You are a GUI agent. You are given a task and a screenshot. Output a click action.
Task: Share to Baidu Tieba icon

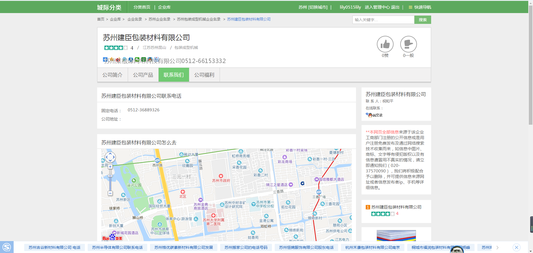coord(156,59)
